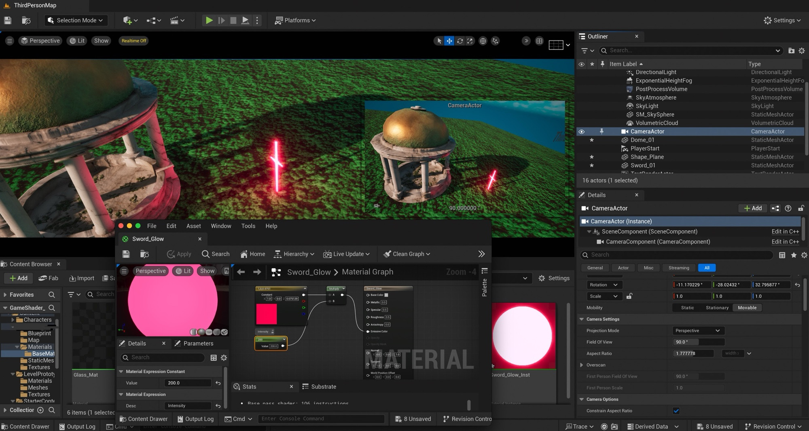This screenshot has height=431, width=809.
Task: Save the current level with the disk icon
Action: (x=8, y=20)
